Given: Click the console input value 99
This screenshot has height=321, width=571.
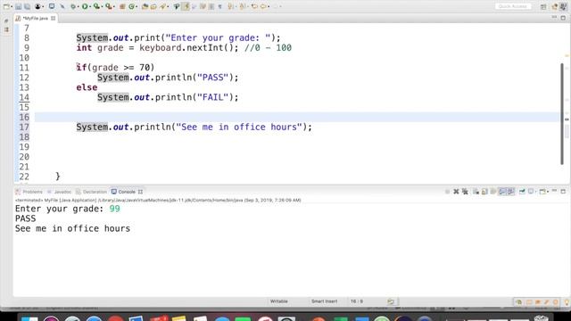Looking at the screenshot, I should pyautogui.click(x=115, y=209).
